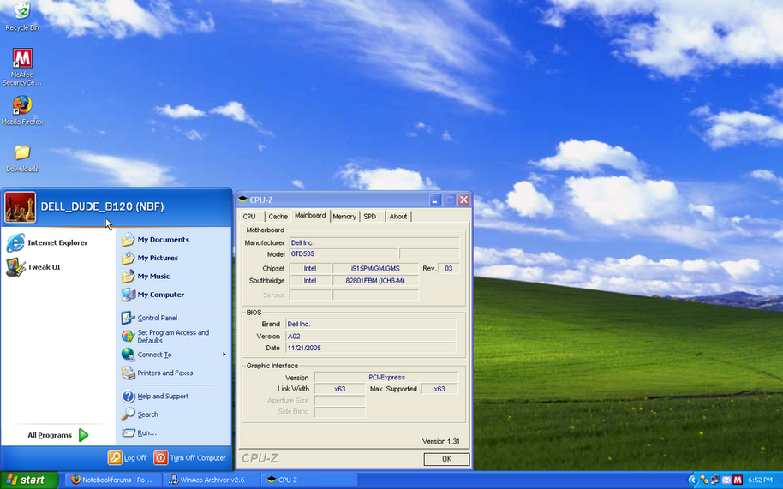This screenshot has height=489, width=783.
Task: Click the BIOS Brand field Dell Inc.
Action: [371, 325]
